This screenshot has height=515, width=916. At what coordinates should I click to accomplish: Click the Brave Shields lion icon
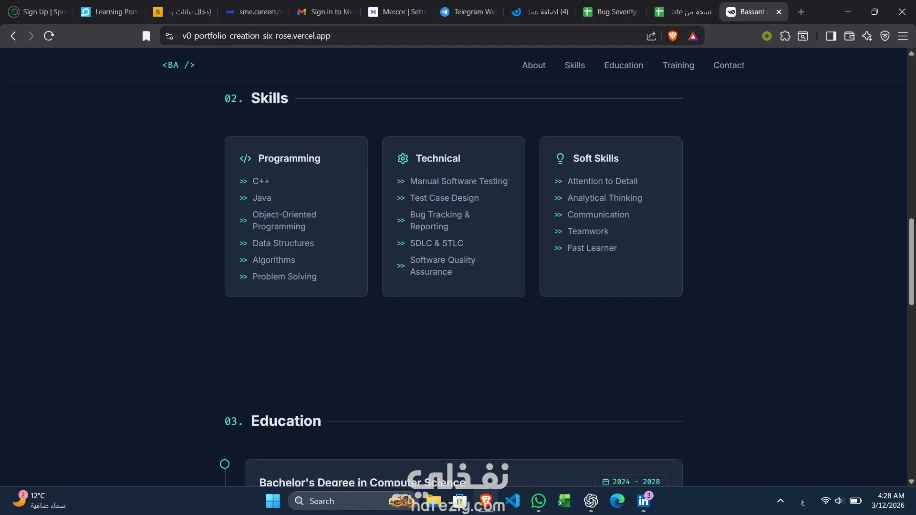(673, 36)
